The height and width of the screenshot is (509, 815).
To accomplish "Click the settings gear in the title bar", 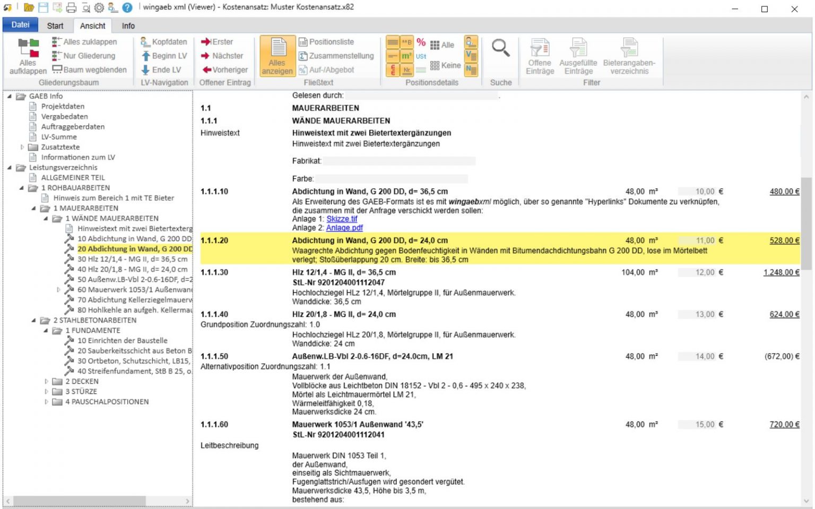I will 98,7.
